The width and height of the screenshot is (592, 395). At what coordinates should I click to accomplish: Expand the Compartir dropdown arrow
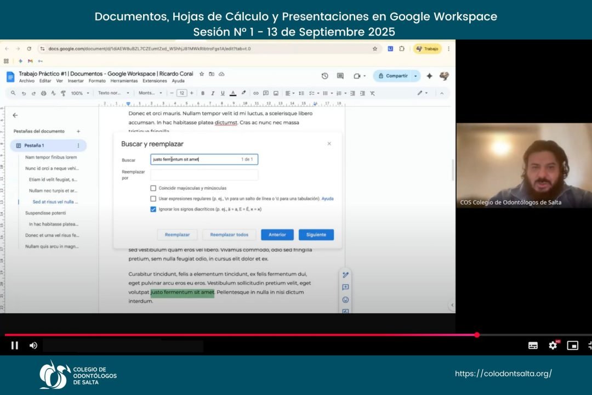point(415,76)
